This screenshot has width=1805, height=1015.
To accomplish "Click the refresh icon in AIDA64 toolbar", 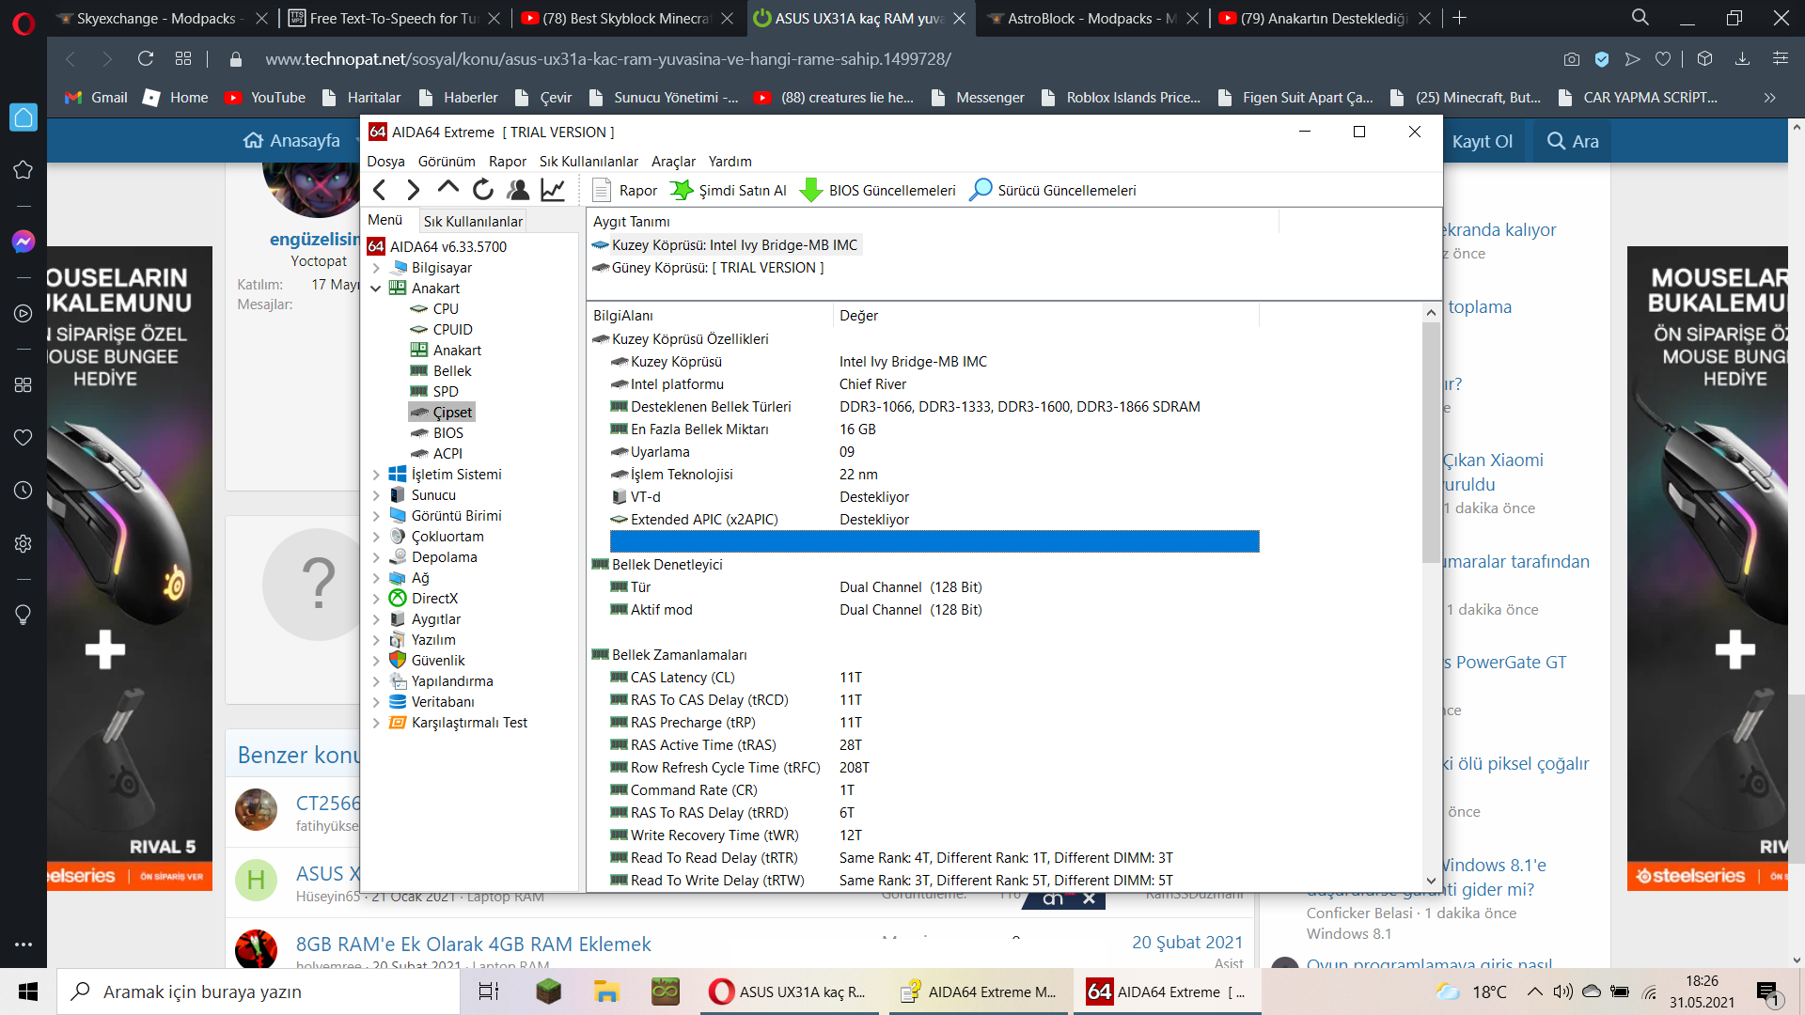I will (483, 190).
